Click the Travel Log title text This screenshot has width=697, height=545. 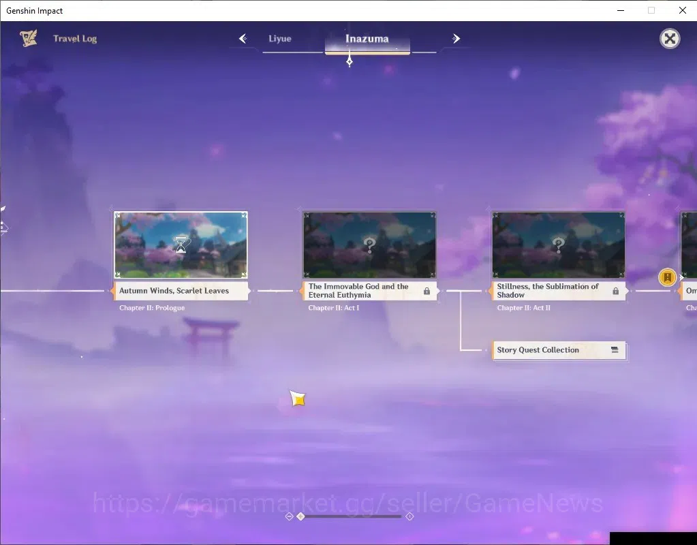click(75, 39)
